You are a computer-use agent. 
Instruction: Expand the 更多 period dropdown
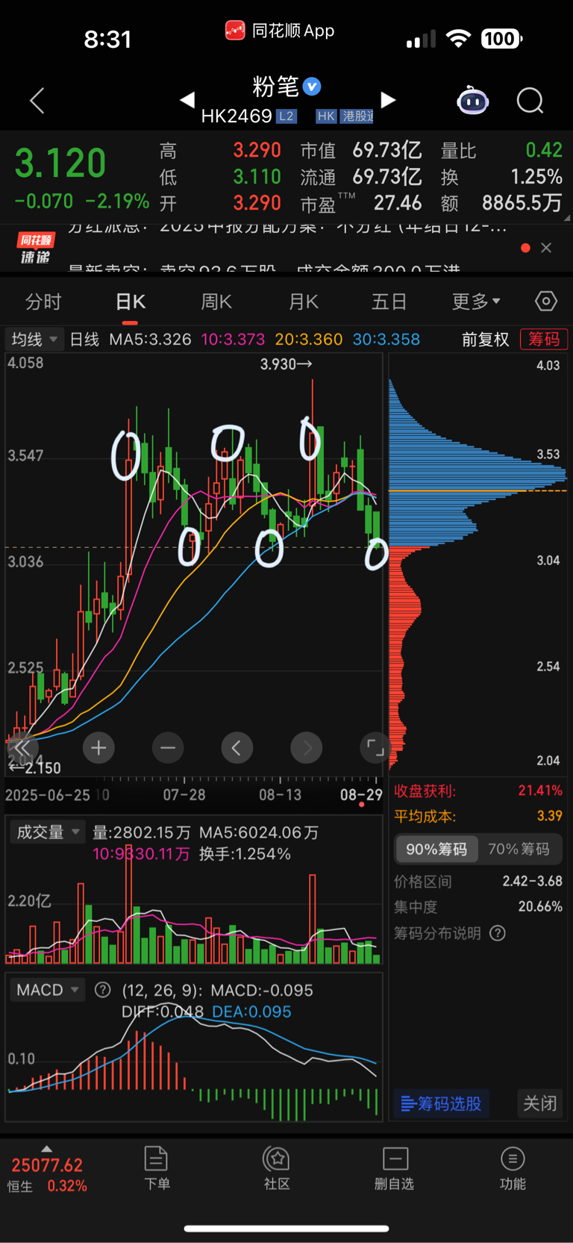click(x=476, y=302)
